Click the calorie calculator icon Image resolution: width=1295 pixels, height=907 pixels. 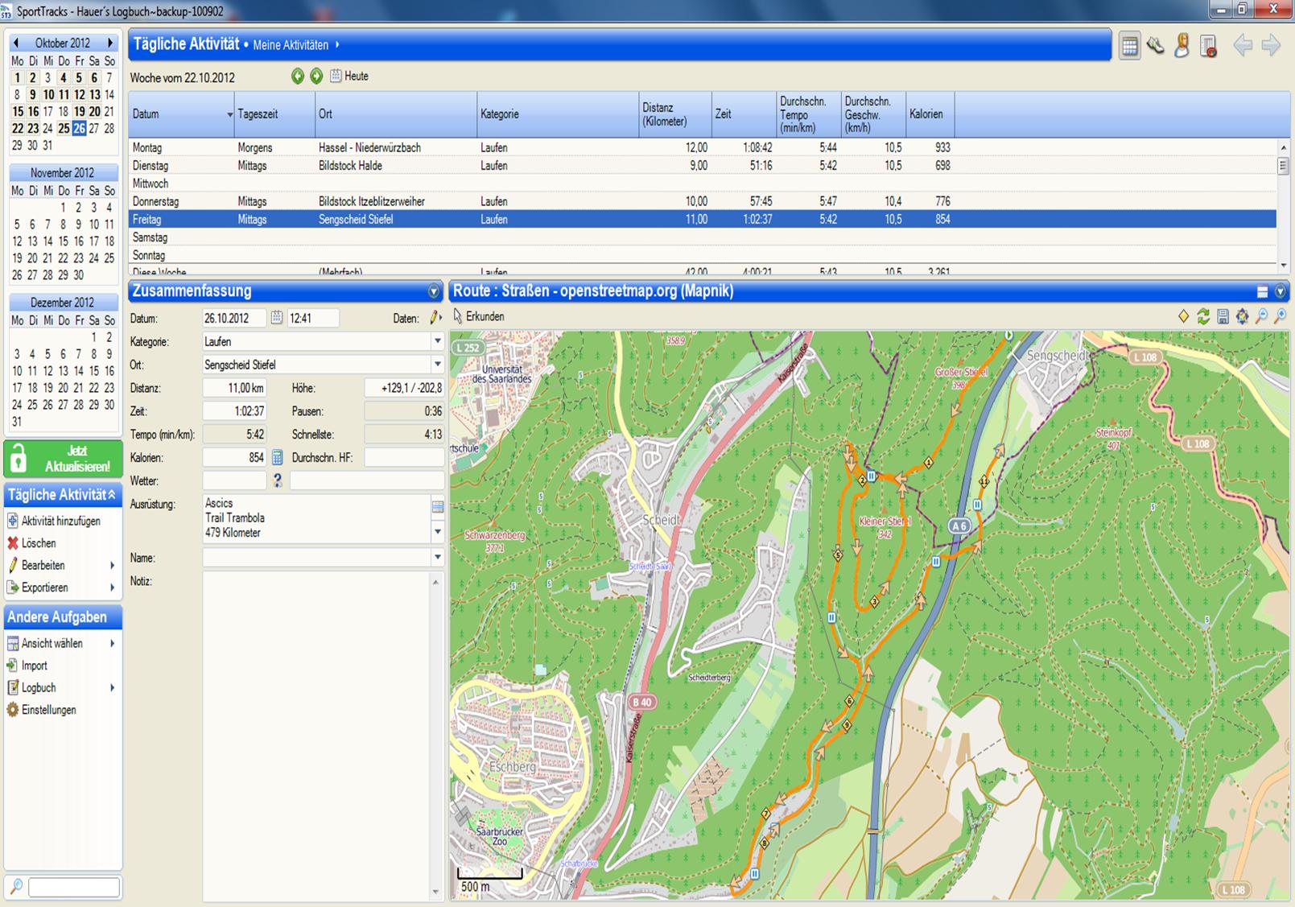[x=277, y=457]
